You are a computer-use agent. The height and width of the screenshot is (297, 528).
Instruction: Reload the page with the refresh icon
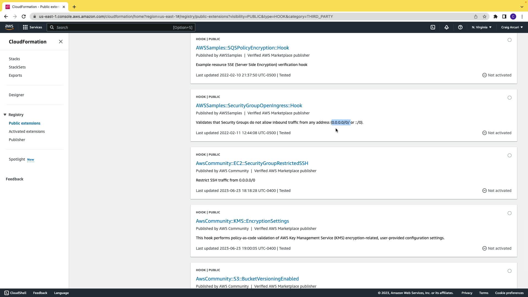pyautogui.click(x=24, y=16)
